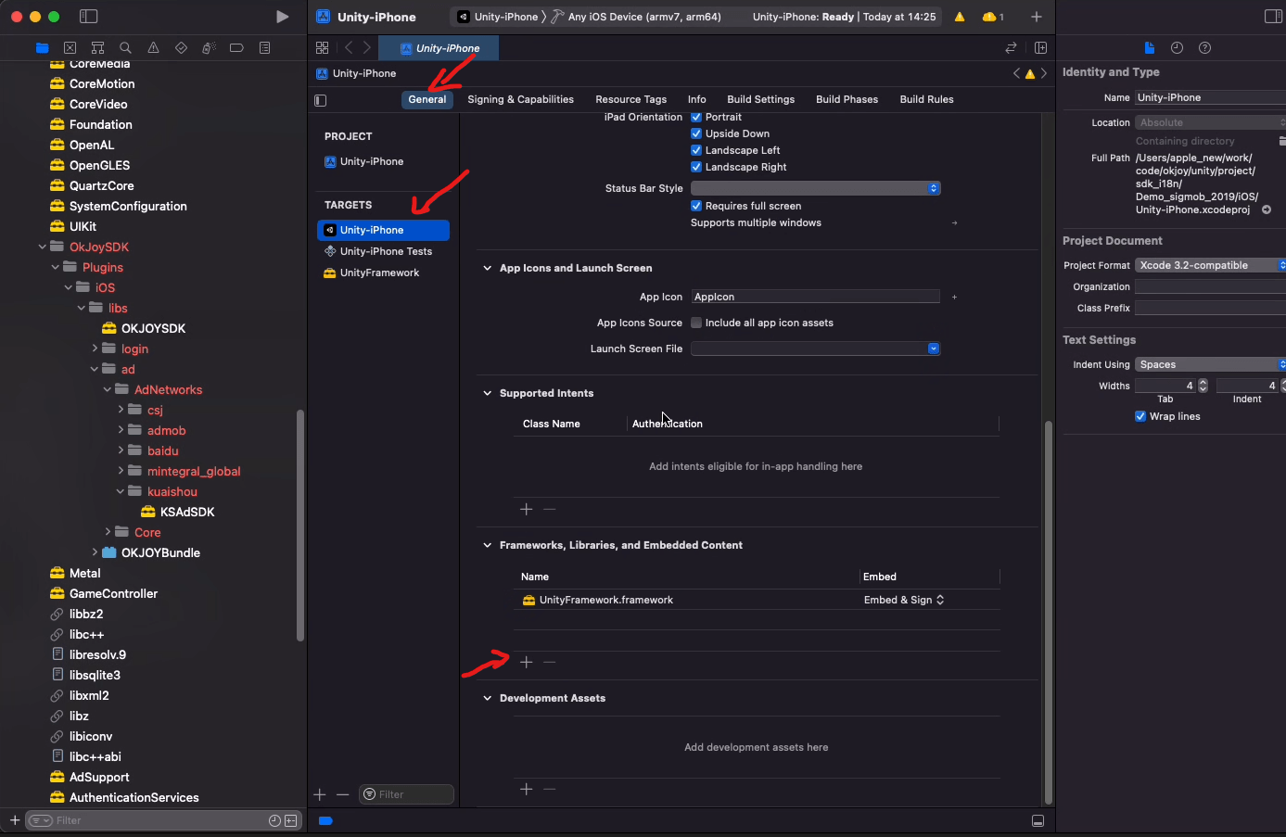Open the Info tab
This screenshot has height=837, width=1286.
click(697, 99)
